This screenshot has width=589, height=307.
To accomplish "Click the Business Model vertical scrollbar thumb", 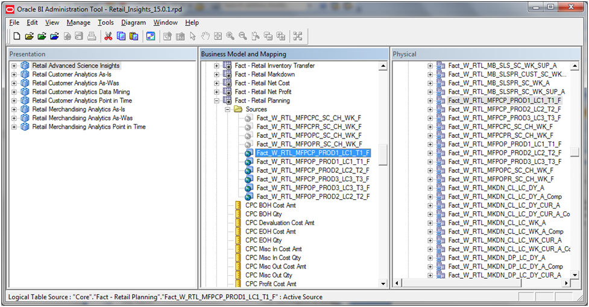I will (x=383, y=155).
